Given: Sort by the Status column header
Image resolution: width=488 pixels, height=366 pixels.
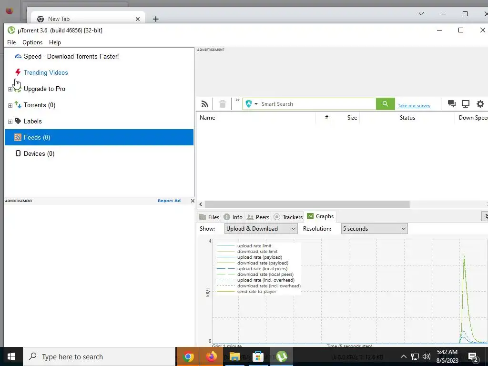Looking at the screenshot, I should (x=407, y=118).
